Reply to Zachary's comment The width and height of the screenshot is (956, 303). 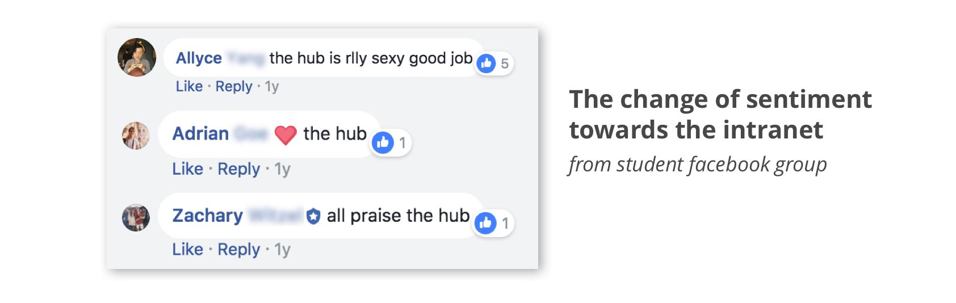click(239, 250)
